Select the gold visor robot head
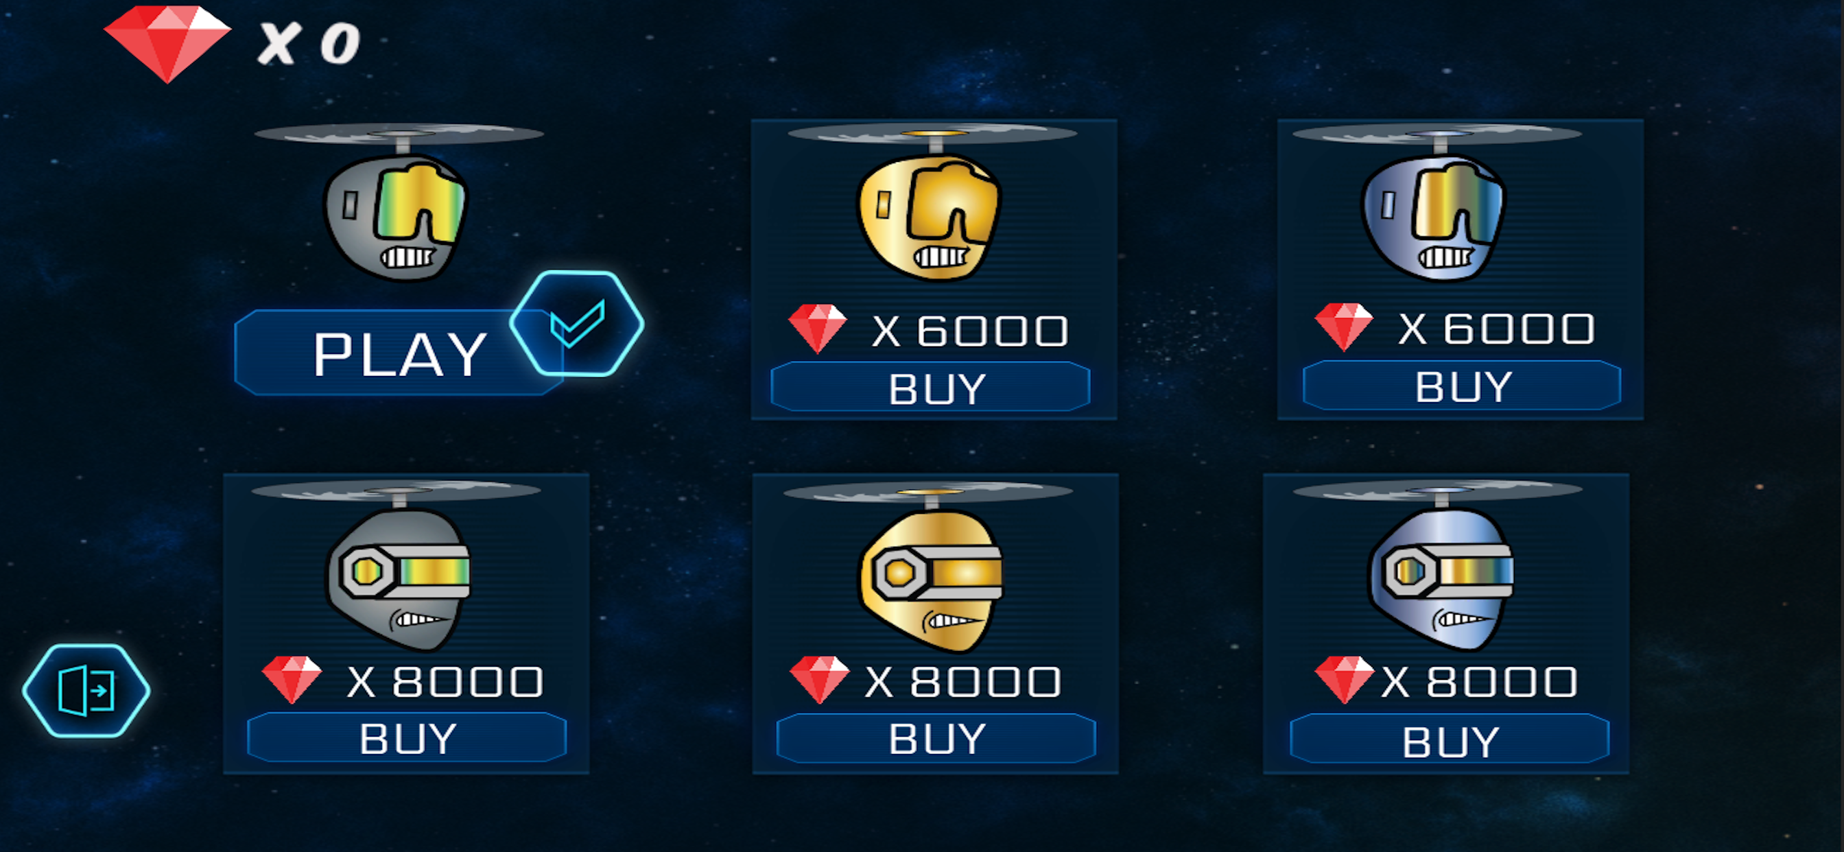This screenshot has height=852, width=1844. click(928, 568)
